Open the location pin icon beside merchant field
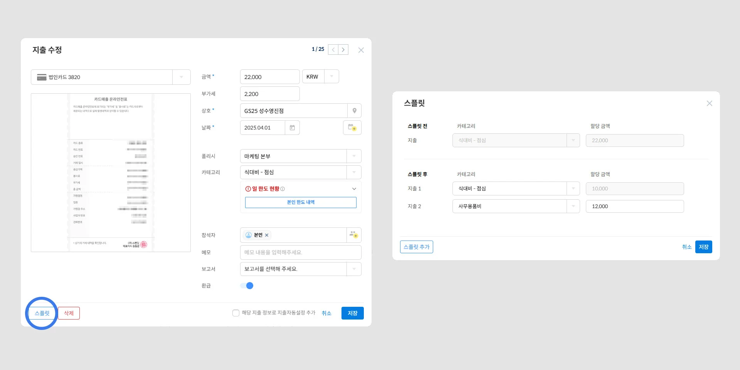Image resolution: width=740 pixels, height=370 pixels. [x=354, y=111]
